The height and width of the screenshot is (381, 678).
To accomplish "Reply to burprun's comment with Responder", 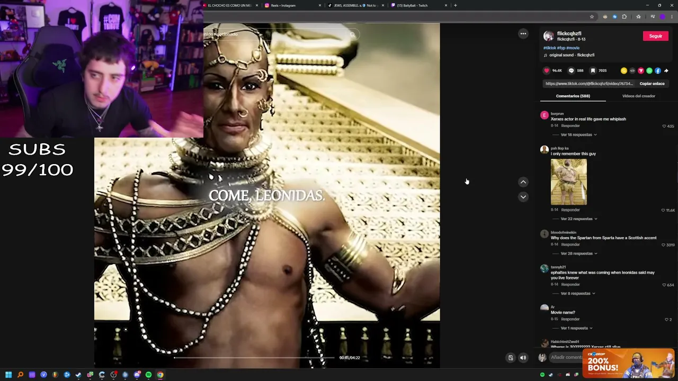I will (570, 126).
